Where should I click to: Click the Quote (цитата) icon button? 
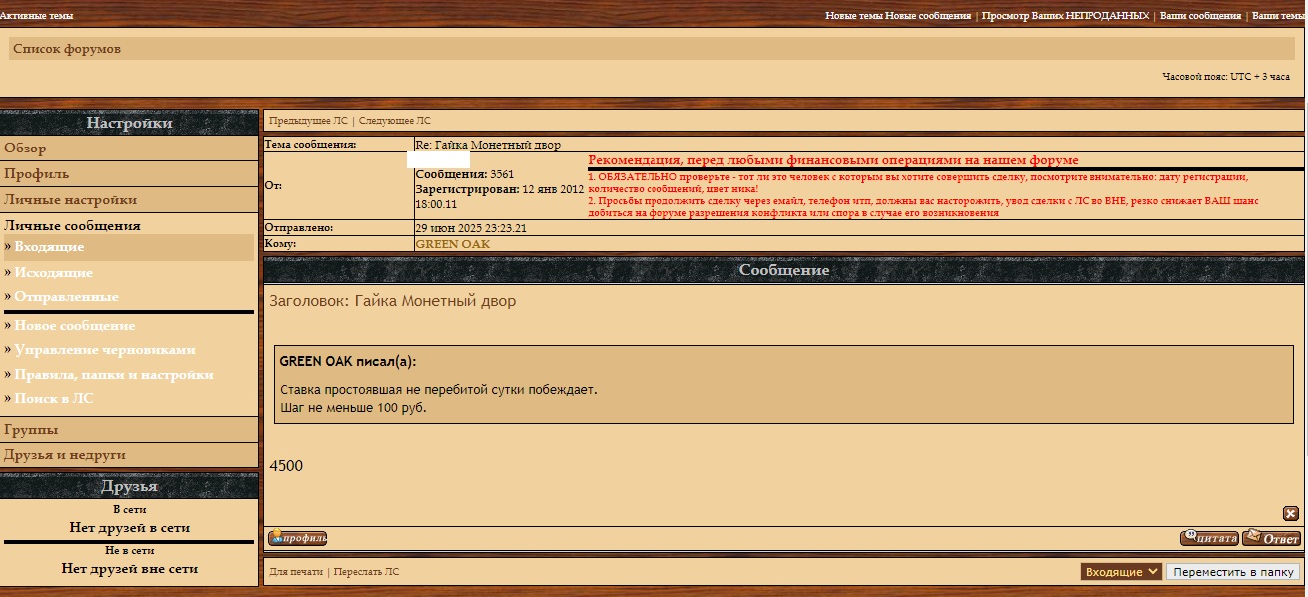[x=1209, y=539]
